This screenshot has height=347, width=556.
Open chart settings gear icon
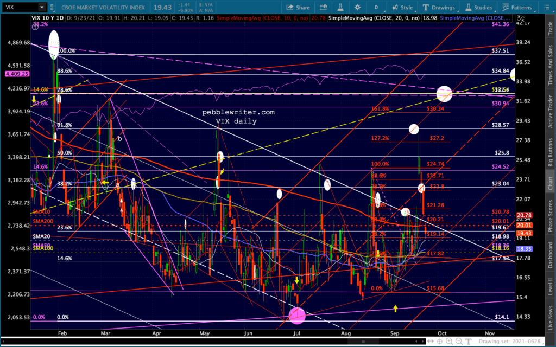(357, 8)
